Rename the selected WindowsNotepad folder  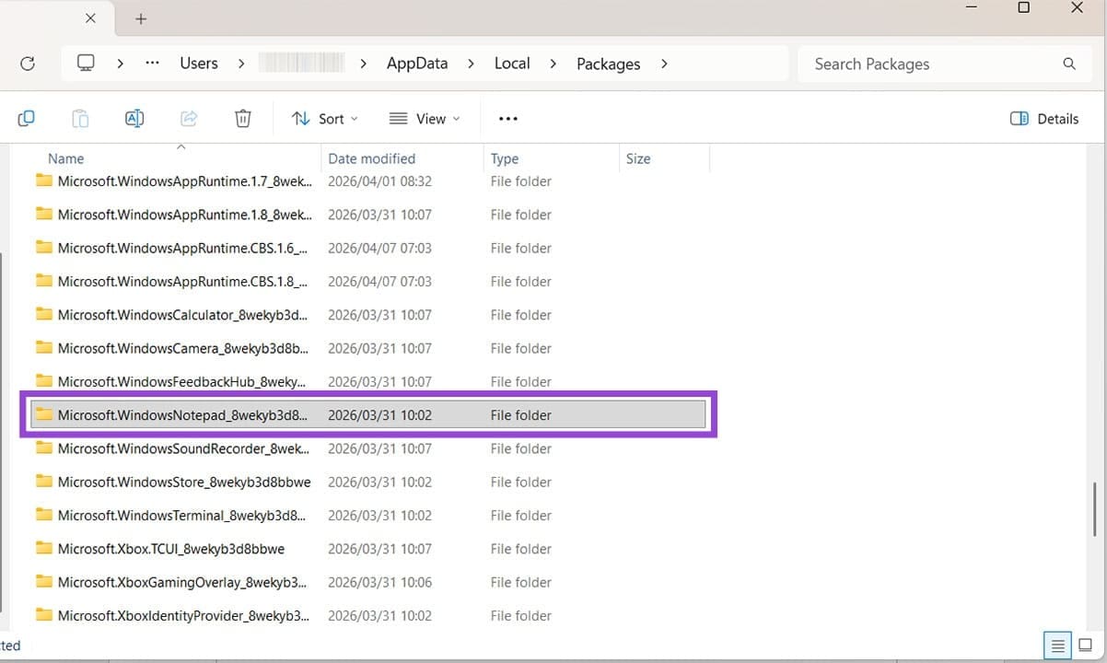point(134,118)
